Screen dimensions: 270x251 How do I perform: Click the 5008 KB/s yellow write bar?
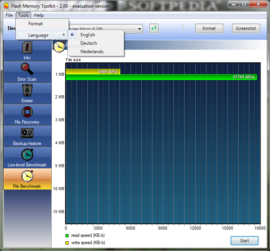click(x=93, y=72)
